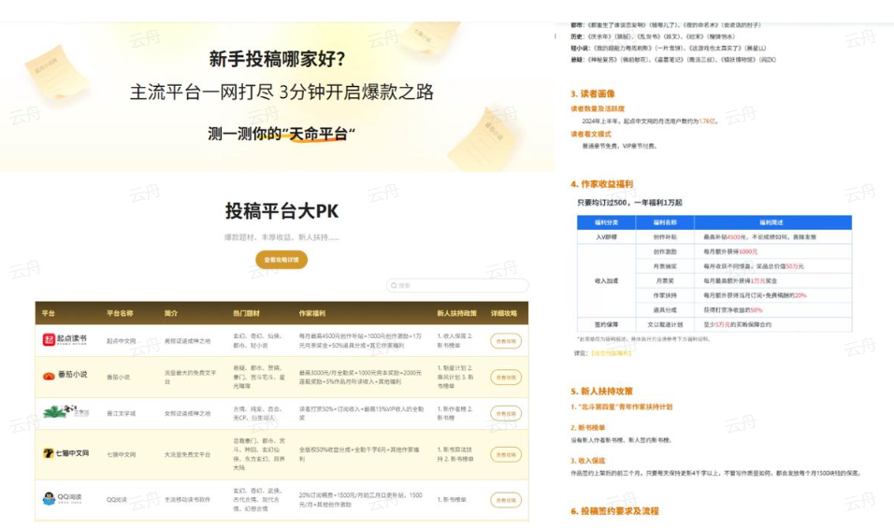The image size is (894, 528).
Task: Click the 七猫中文网 yellow cat logo
Action: pos(49,453)
